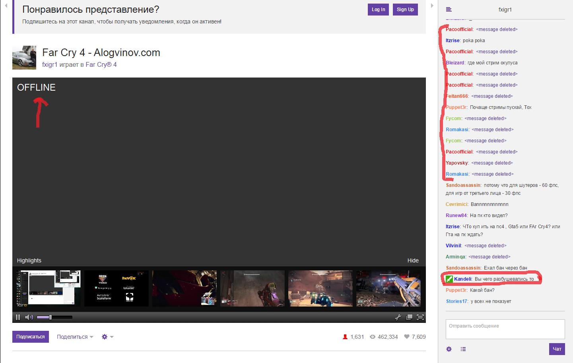
Task: Click the total views eye icon 462,334
Action: coord(373,337)
